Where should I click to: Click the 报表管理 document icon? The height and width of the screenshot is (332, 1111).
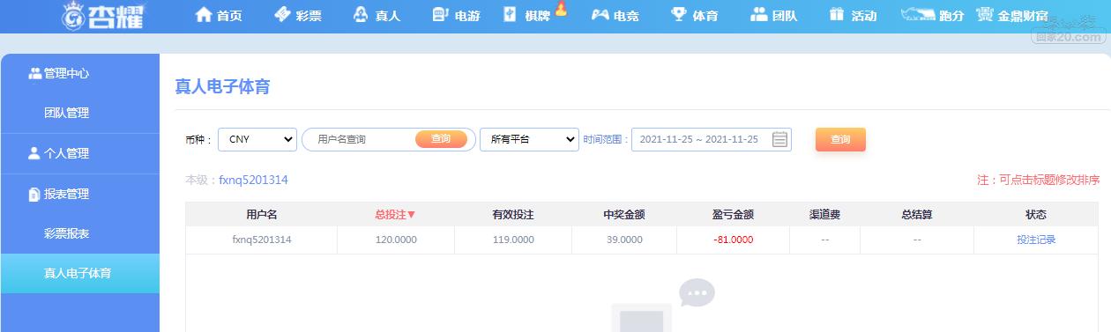tap(34, 194)
